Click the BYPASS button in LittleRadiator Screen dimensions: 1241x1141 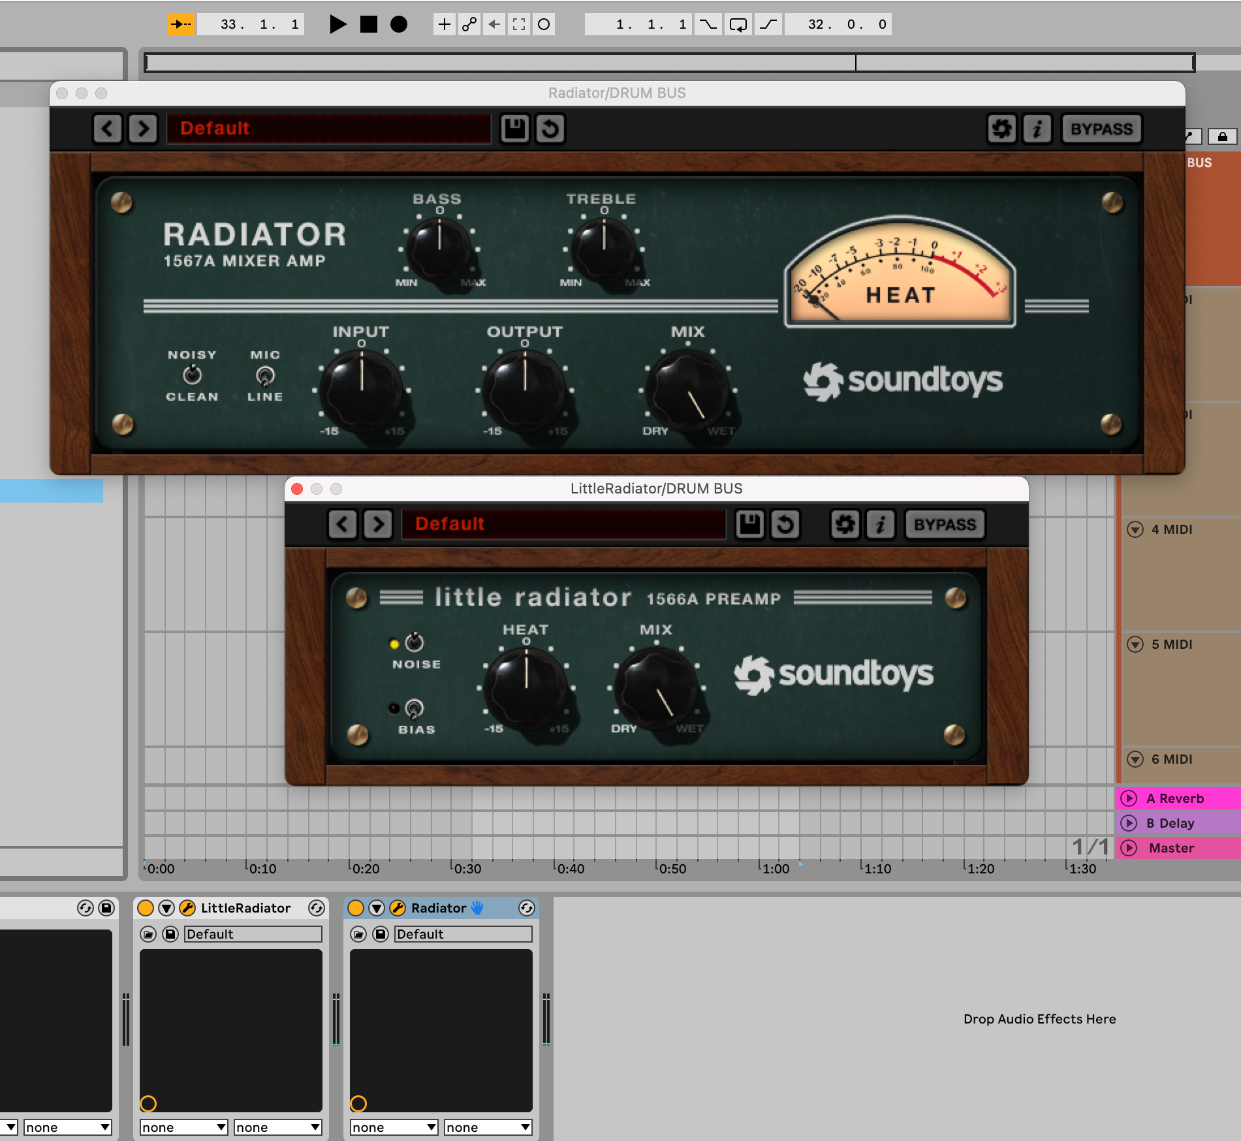click(x=945, y=524)
